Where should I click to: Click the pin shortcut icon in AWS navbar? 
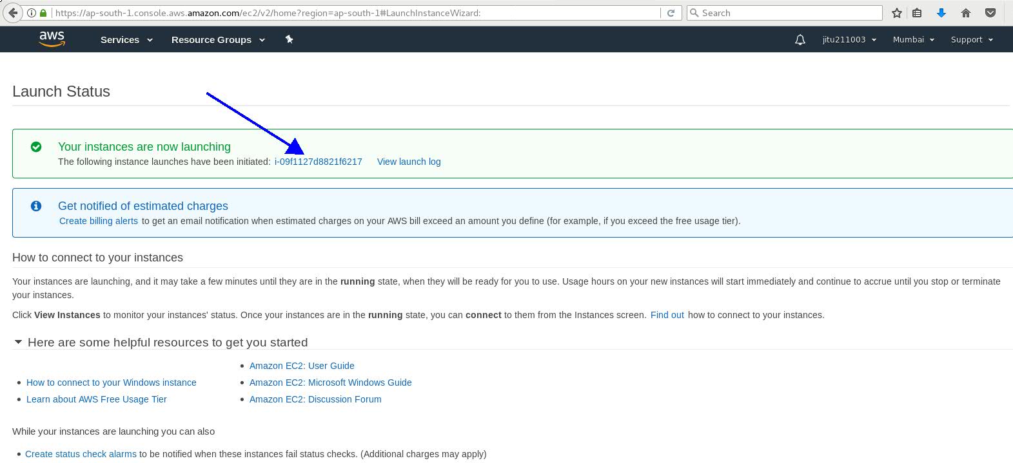(289, 39)
